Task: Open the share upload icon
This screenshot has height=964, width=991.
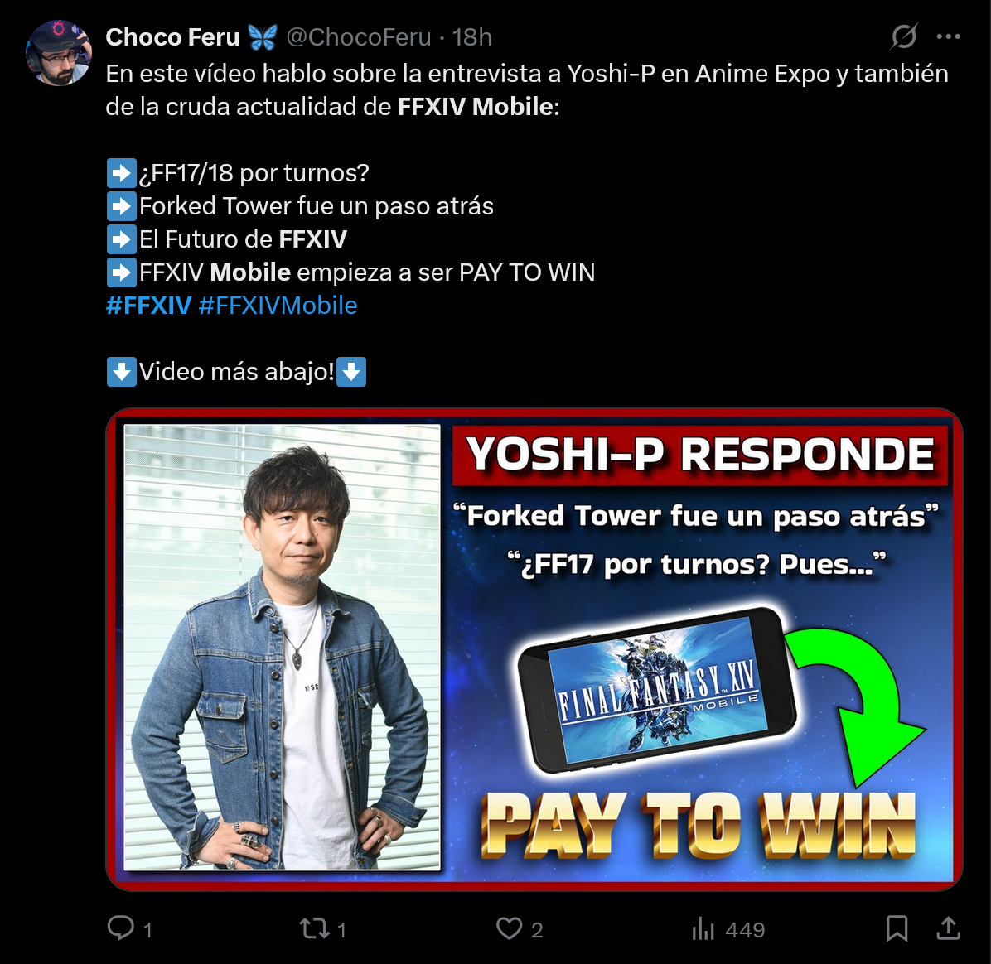Action: [948, 928]
